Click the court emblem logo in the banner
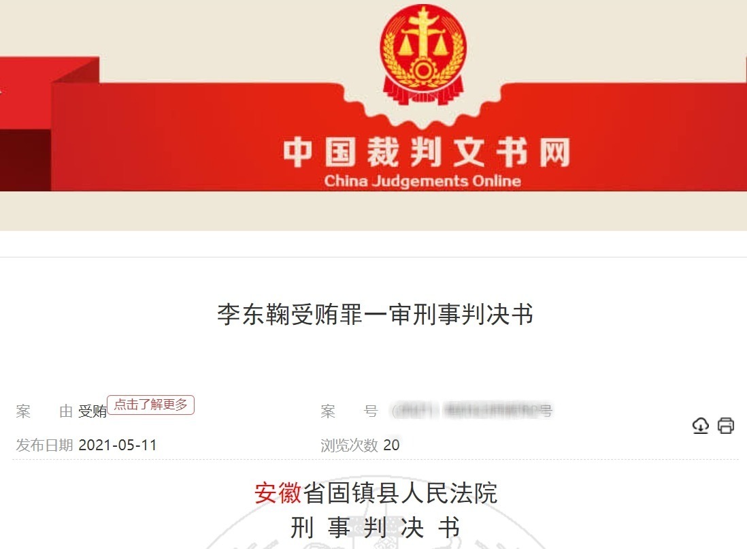The width and height of the screenshot is (747, 549). pyautogui.click(x=423, y=54)
